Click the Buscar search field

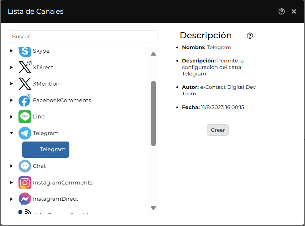(83, 36)
